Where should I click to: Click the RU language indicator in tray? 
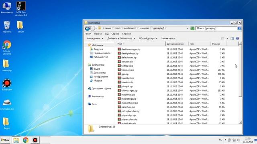220,140
